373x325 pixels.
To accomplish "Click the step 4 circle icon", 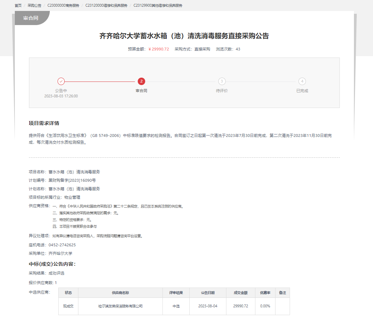I will point(302,81).
